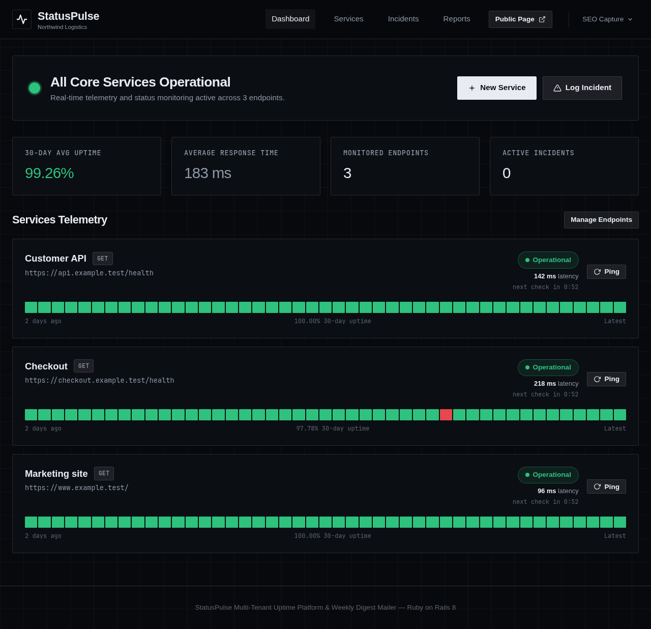Click the 99.26% uptime value
Image resolution: width=651 pixels, height=629 pixels.
tap(49, 174)
